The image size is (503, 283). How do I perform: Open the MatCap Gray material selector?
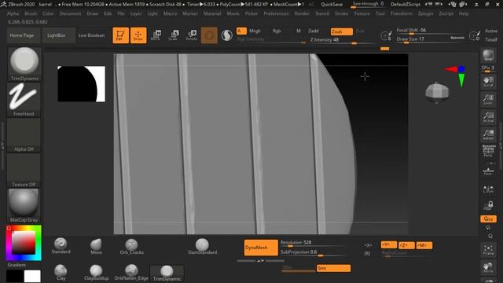(x=24, y=206)
